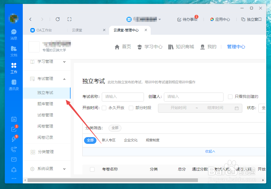Close the 云课堂-管理中心 tab
Screen dimensions: 271x189
tap(146, 30)
